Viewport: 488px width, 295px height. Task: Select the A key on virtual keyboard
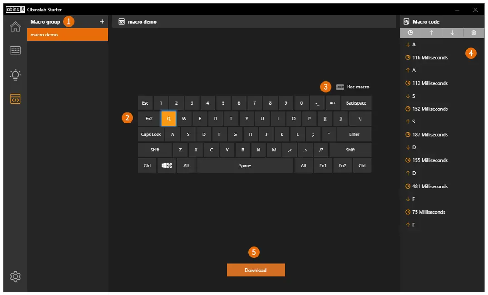pos(173,134)
